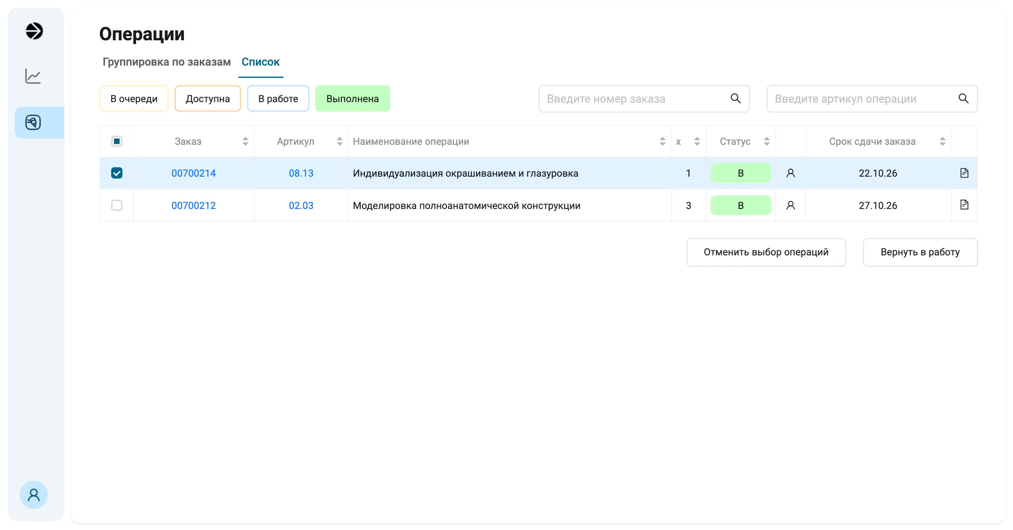This screenshot has width=1013, height=530.
Task: Switch to the 'Список' tab
Action: tap(260, 62)
